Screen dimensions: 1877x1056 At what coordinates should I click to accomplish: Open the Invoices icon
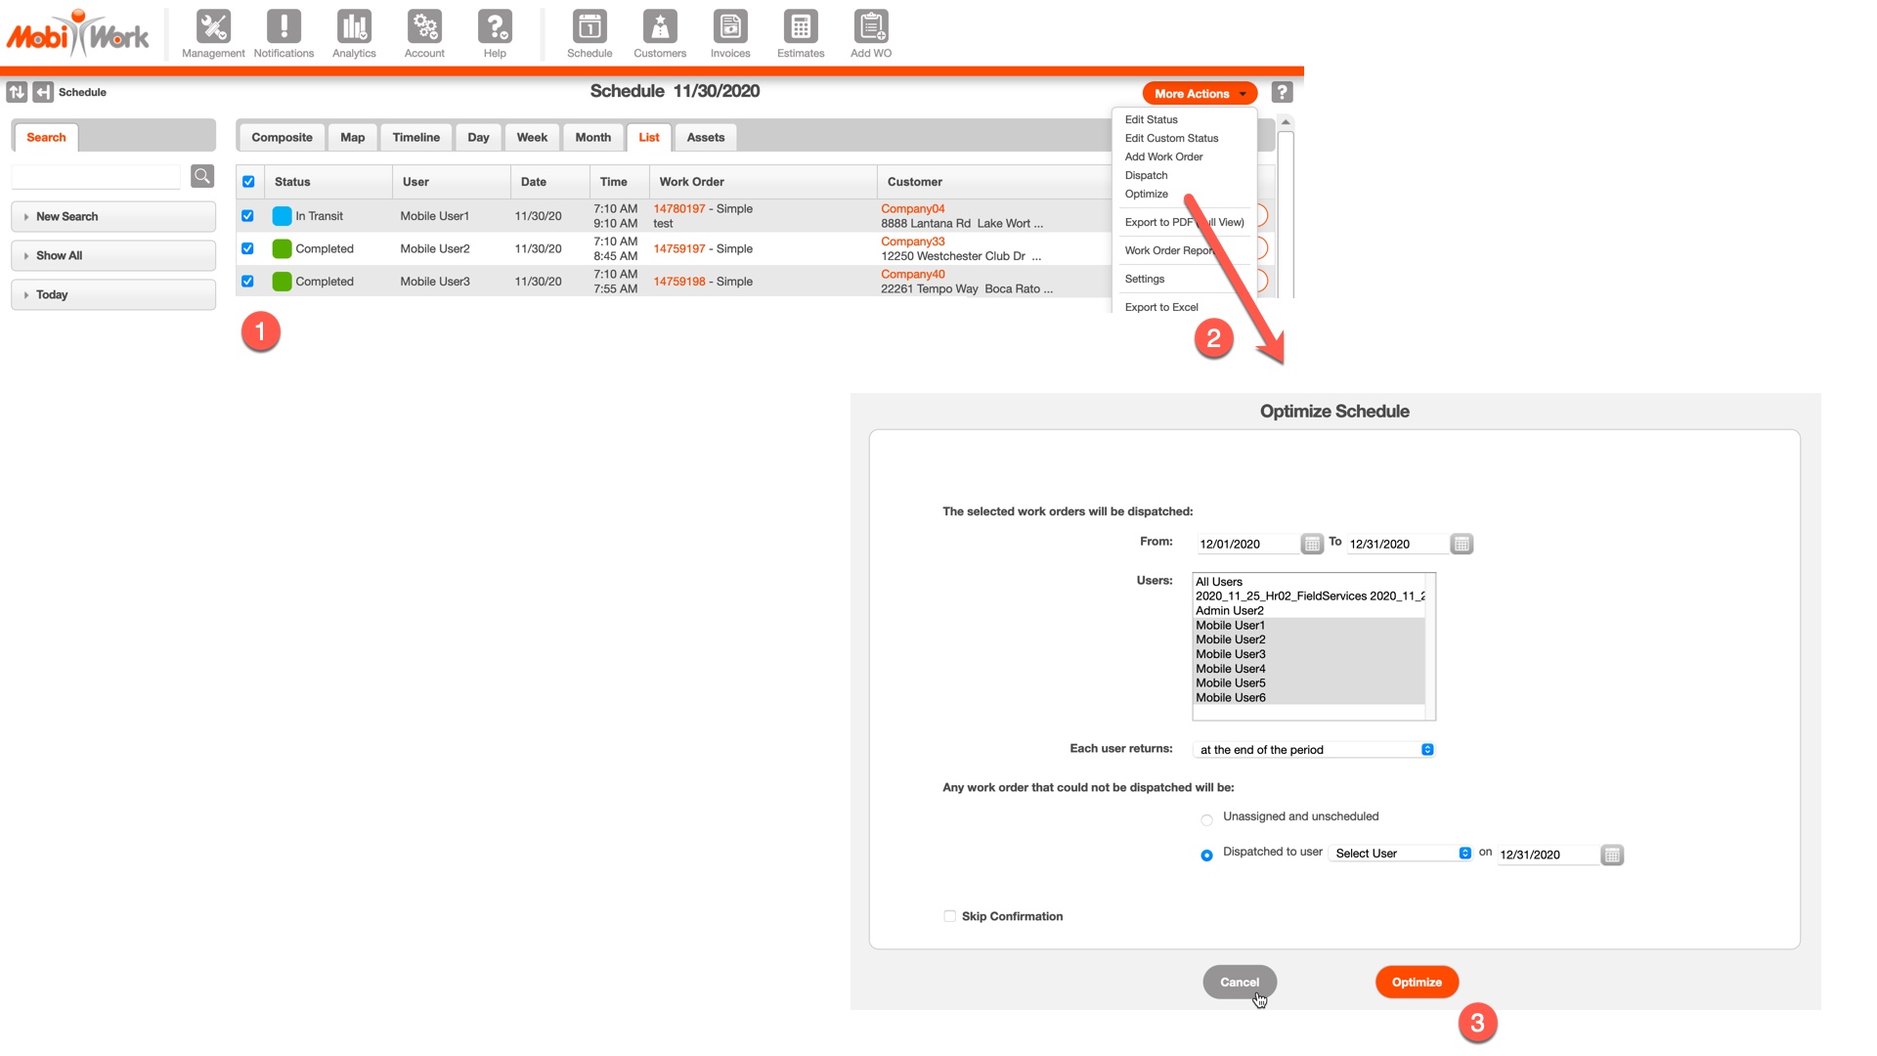730,27
